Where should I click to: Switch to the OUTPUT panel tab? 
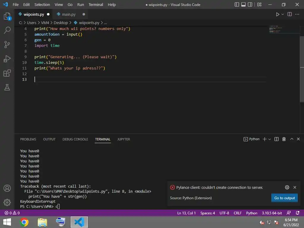coord(49,139)
